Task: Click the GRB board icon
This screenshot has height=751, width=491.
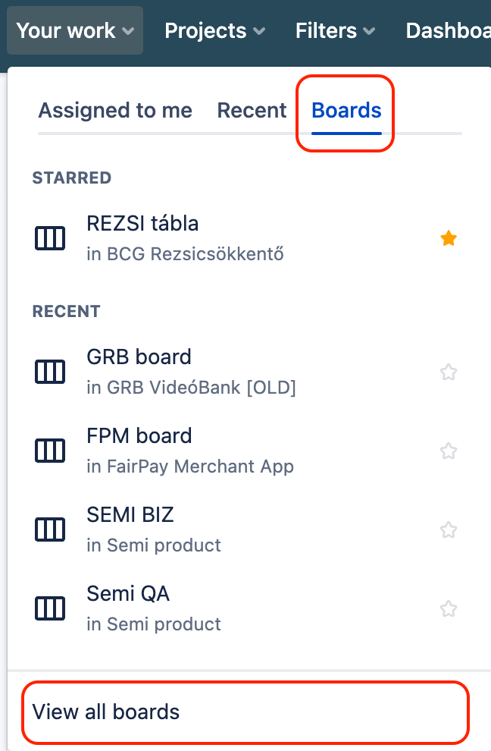Action: [x=50, y=372]
